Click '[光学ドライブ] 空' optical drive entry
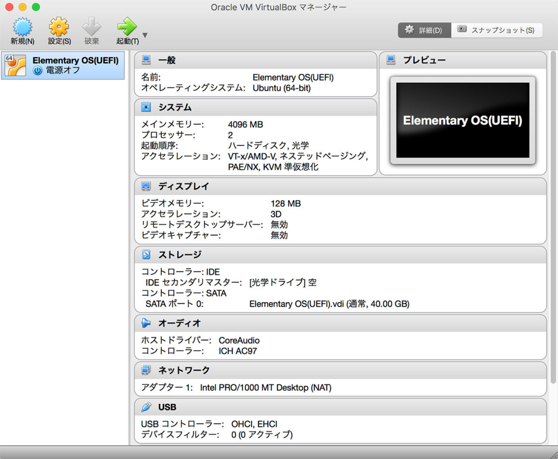The width and height of the screenshot is (558, 459). pos(283,283)
